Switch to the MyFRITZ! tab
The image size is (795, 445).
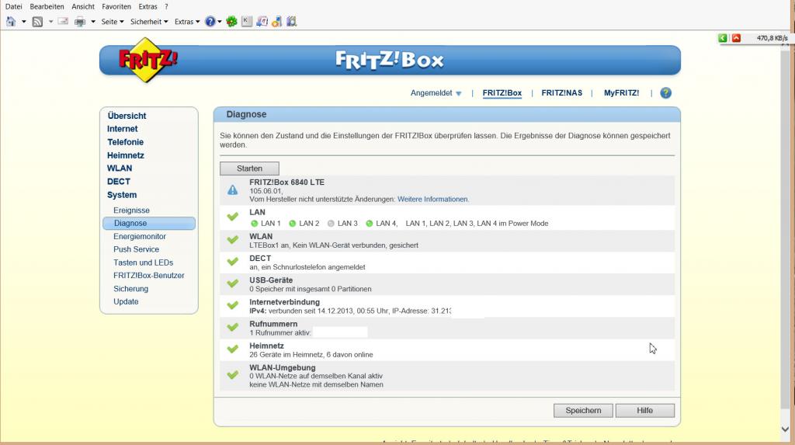point(621,93)
